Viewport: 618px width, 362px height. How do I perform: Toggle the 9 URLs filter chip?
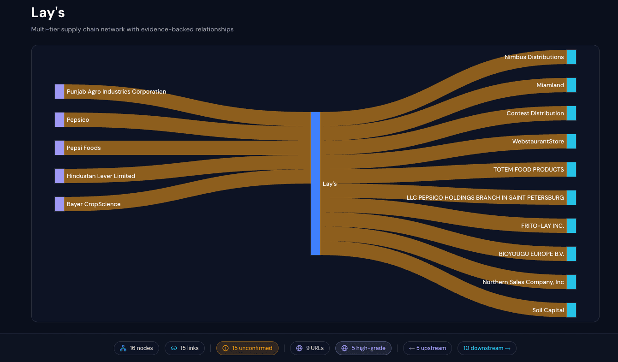click(x=310, y=348)
